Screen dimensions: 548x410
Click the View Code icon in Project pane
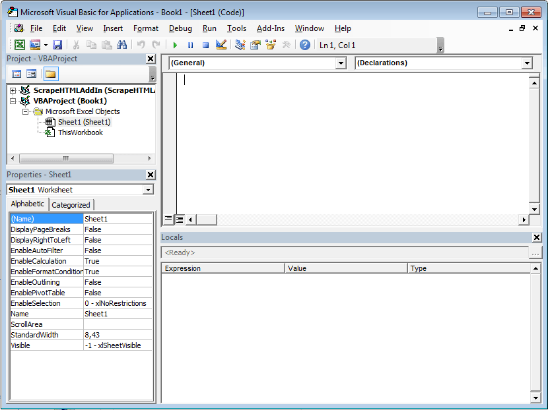coord(17,74)
